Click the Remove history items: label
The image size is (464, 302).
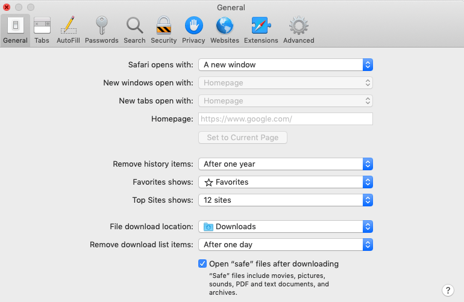153,164
